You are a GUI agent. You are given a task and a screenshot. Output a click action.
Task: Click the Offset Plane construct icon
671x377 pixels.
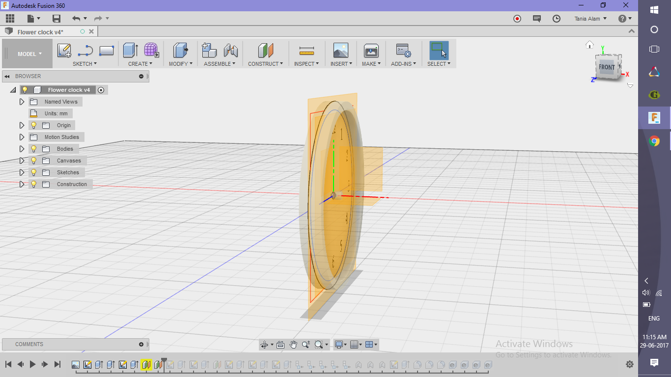[265, 51]
